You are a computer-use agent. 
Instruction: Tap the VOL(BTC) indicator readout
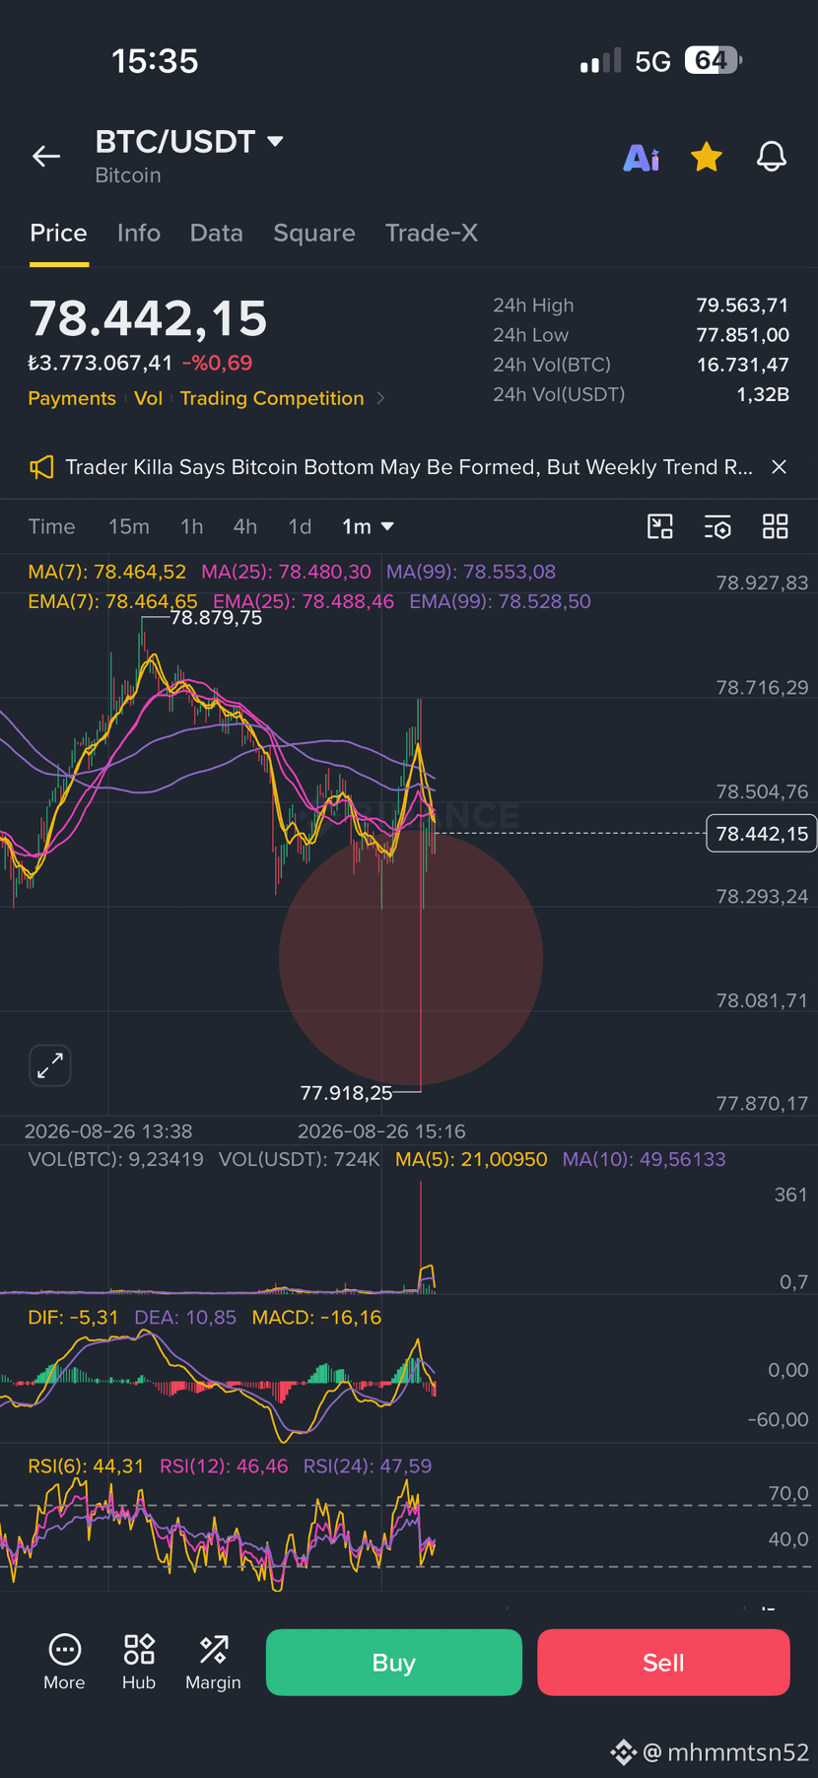[x=115, y=1159]
